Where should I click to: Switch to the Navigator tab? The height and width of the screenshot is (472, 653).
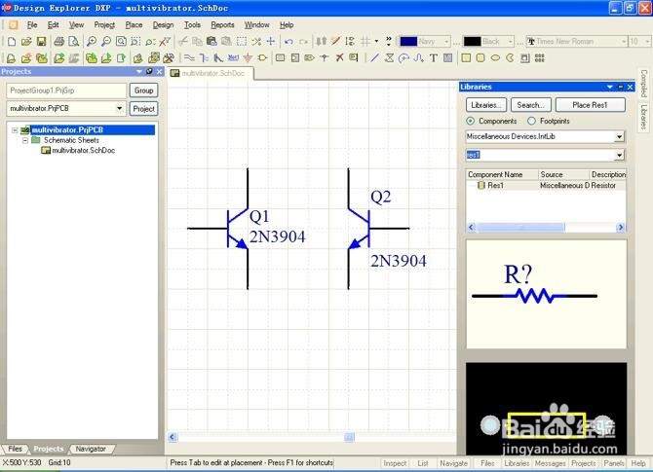point(91,449)
